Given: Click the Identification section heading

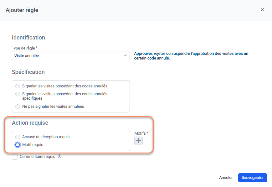Looking at the screenshot, I should (x=28, y=38).
